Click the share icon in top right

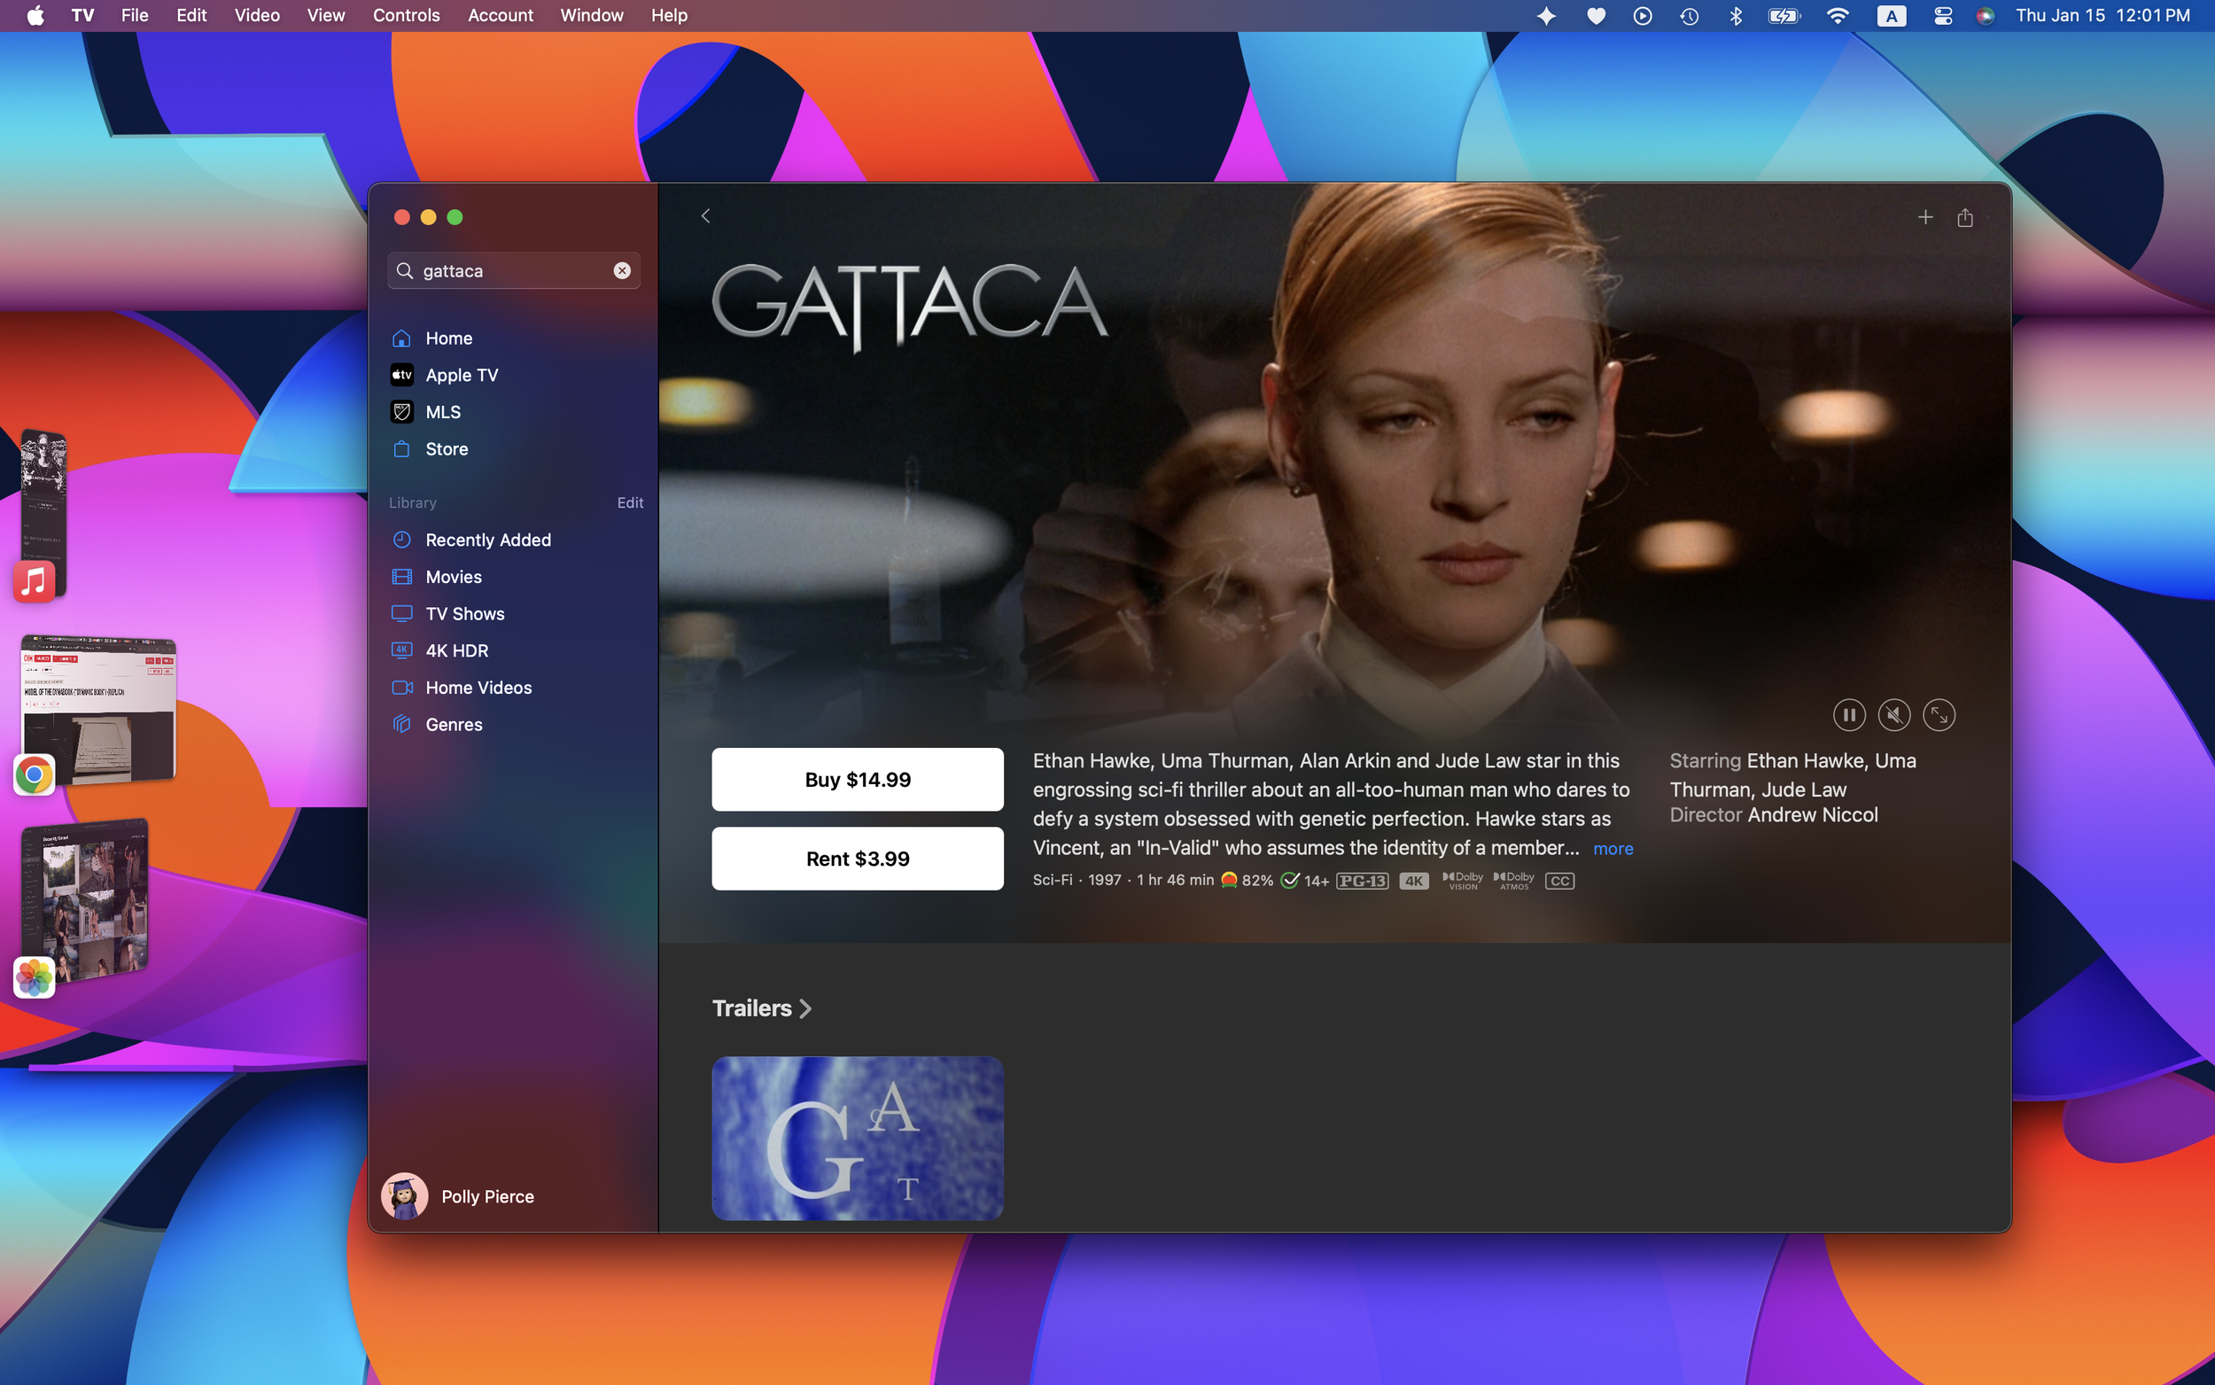click(1964, 217)
